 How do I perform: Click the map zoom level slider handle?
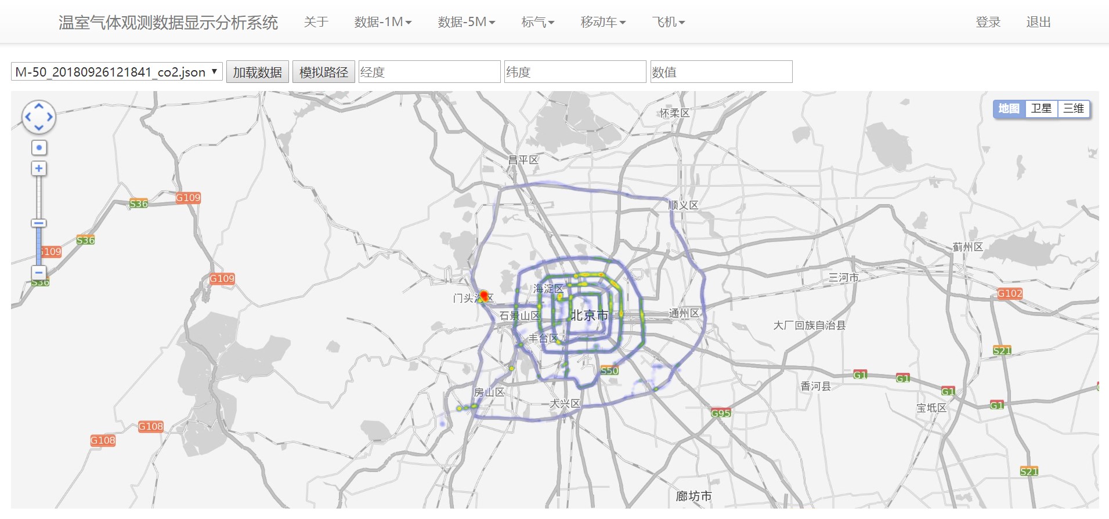(39, 223)
